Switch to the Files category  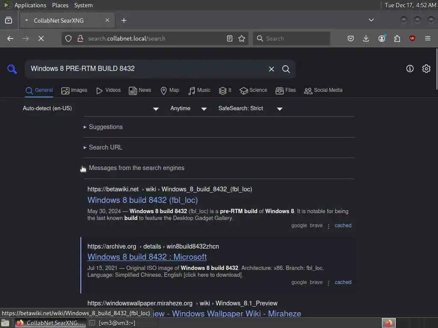[x=285, y=91]
